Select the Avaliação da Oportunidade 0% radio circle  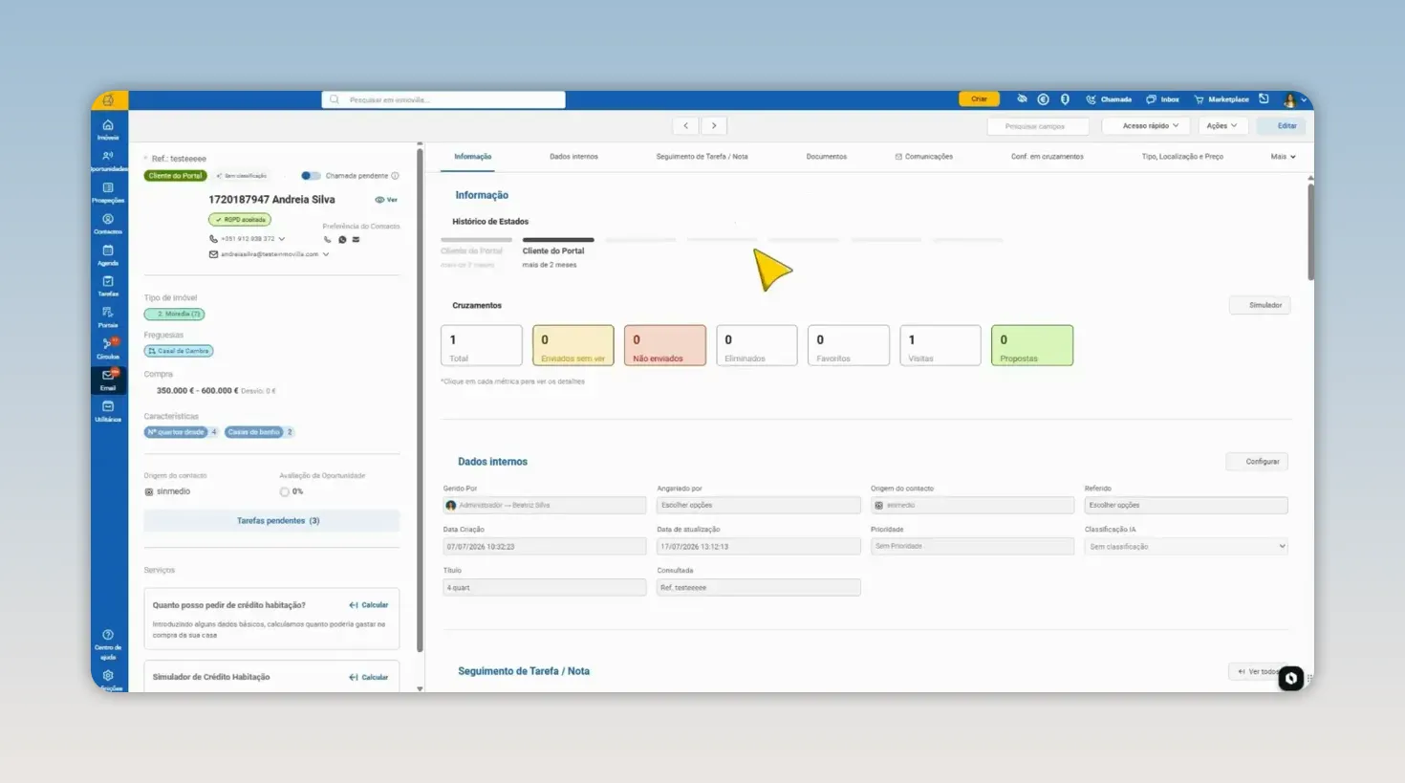click(284, 491)
